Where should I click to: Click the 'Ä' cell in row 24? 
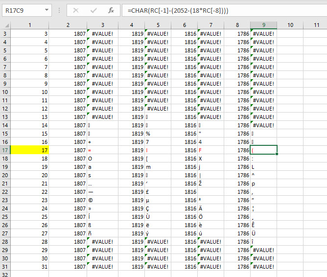pyautogui.click(x=211, y=208)
